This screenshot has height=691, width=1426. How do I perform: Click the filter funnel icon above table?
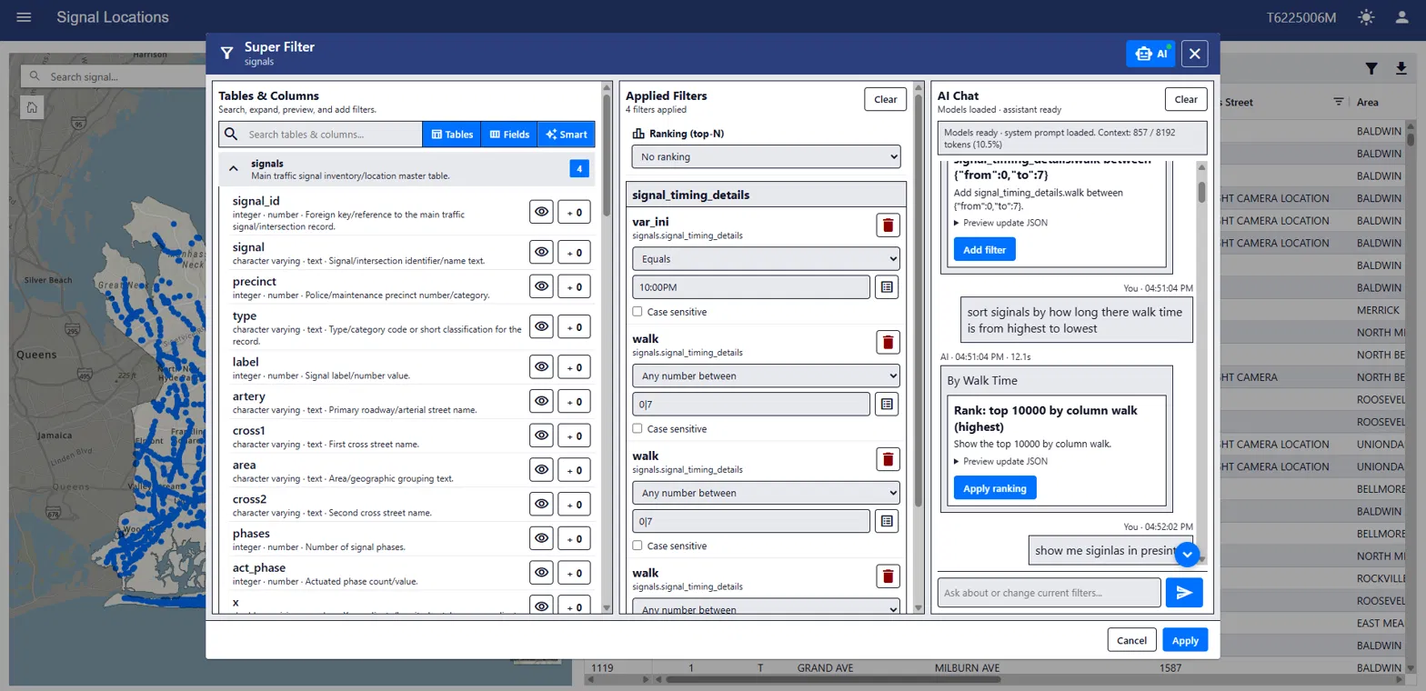click(x=1371, y=68)
